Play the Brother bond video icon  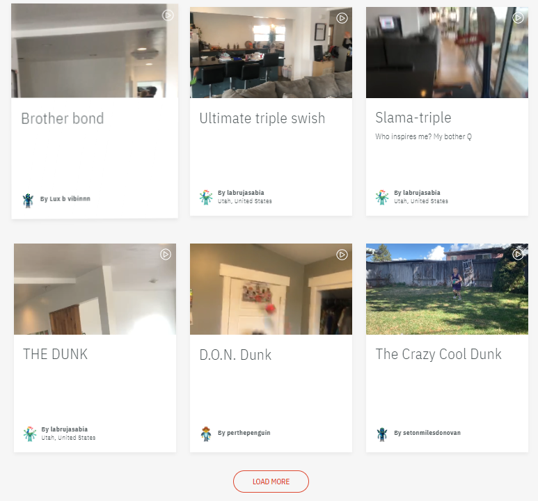[168, 15]
